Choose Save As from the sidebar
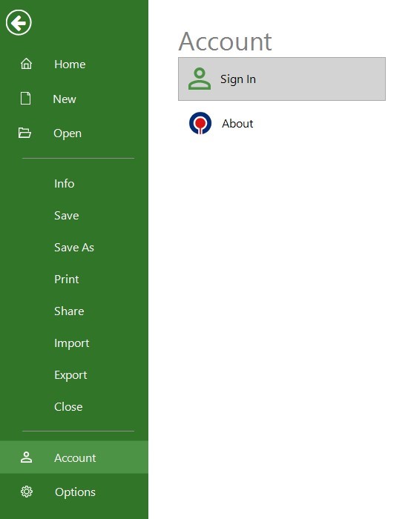411x519 pixels. pyautogui.click(x=74, y=247)
